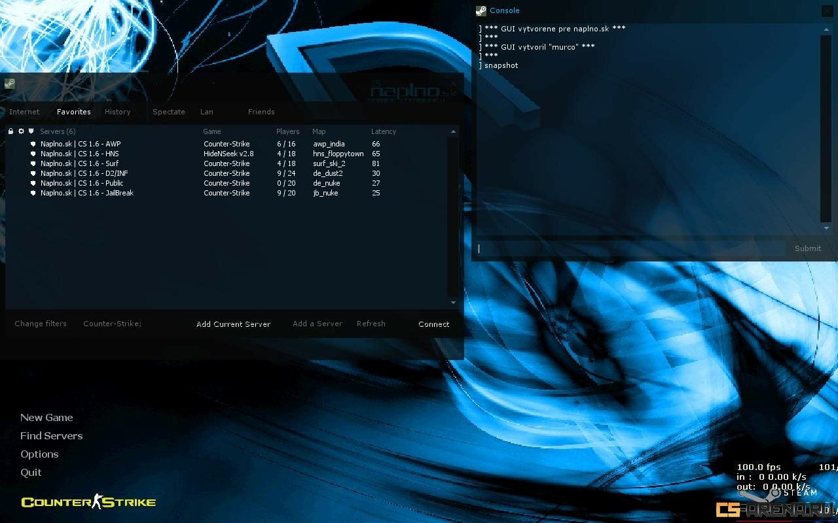Click shield icon beside the JailBreak server

(33, 193)
